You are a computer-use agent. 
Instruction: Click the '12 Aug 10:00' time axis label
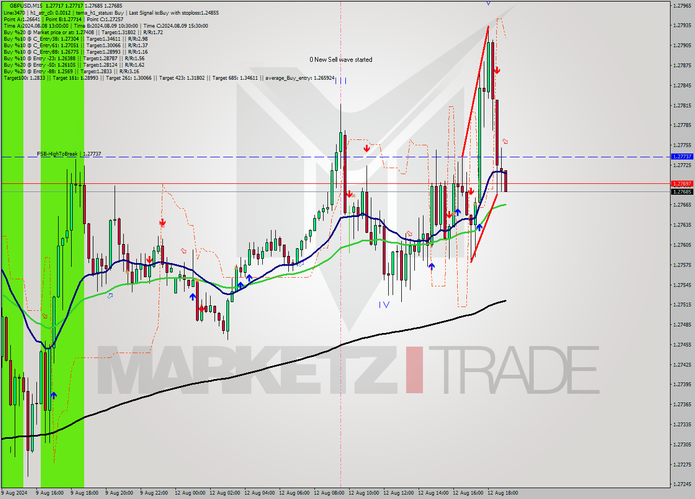pos(364,493)
